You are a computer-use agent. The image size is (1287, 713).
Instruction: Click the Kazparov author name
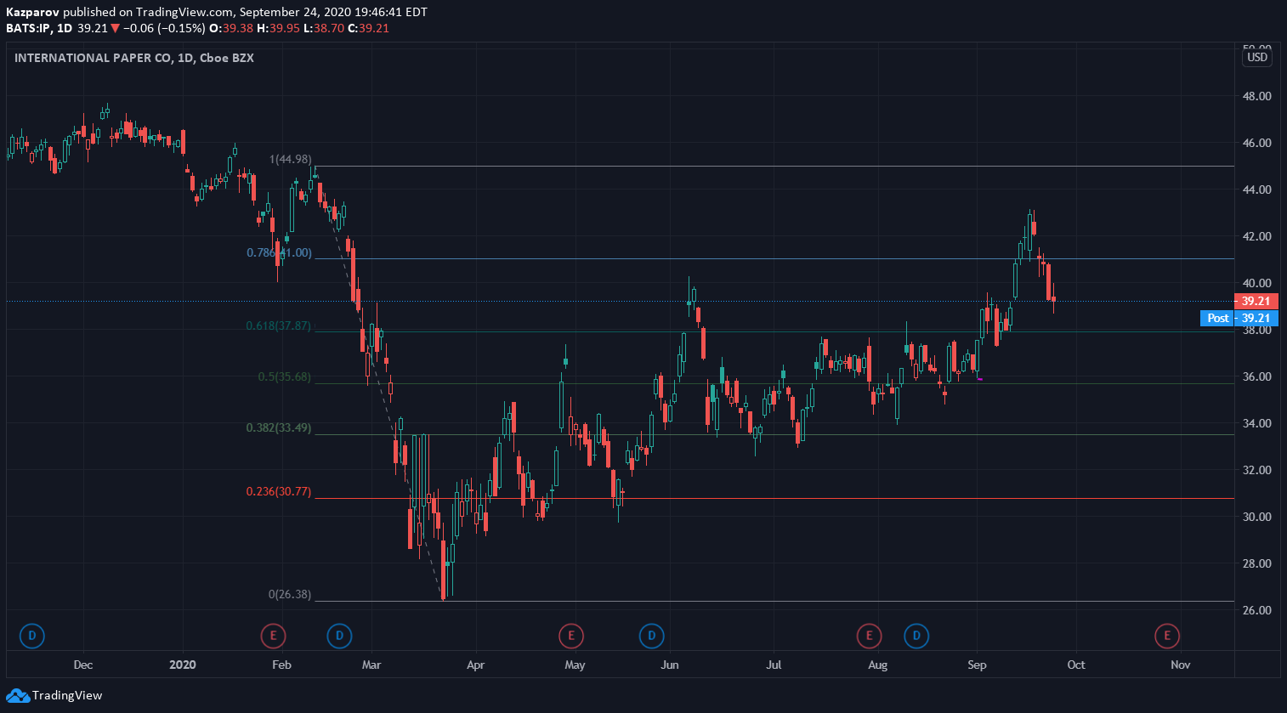tap(32, 12)
